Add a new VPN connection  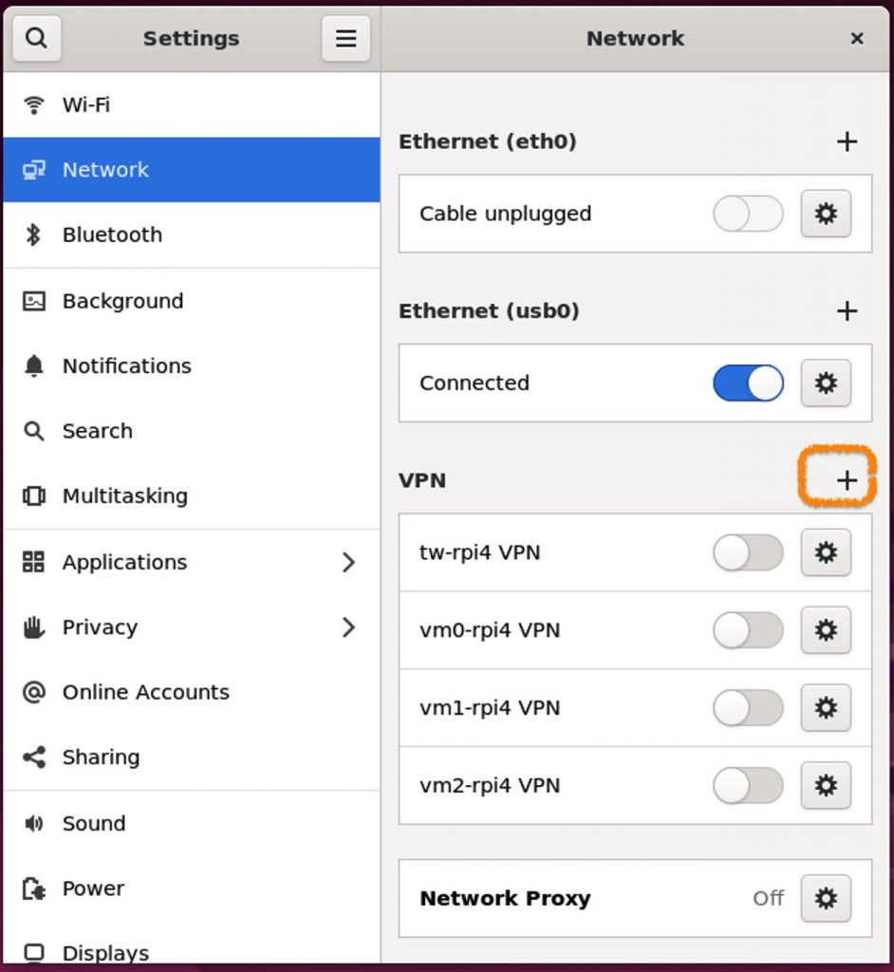847,481
